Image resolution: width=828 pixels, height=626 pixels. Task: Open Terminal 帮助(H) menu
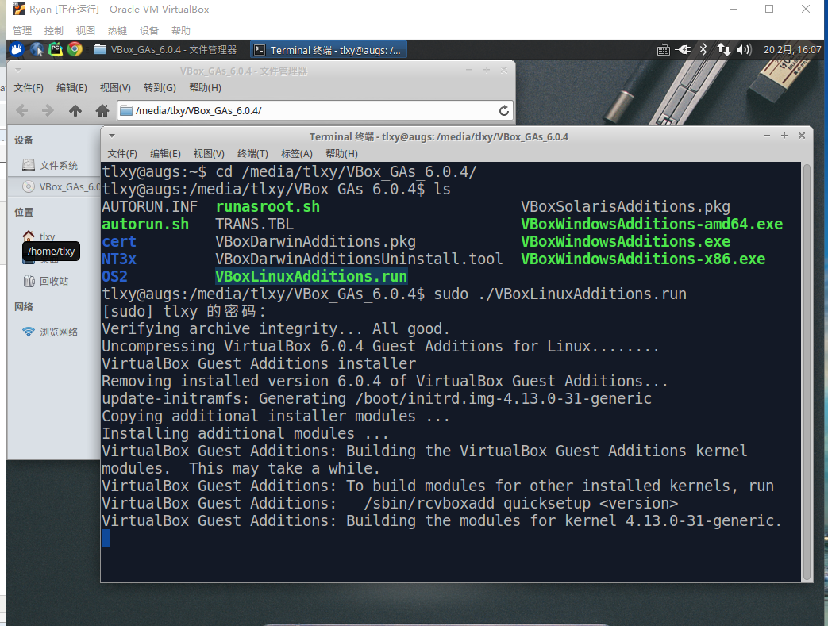[x=341, y=154]
